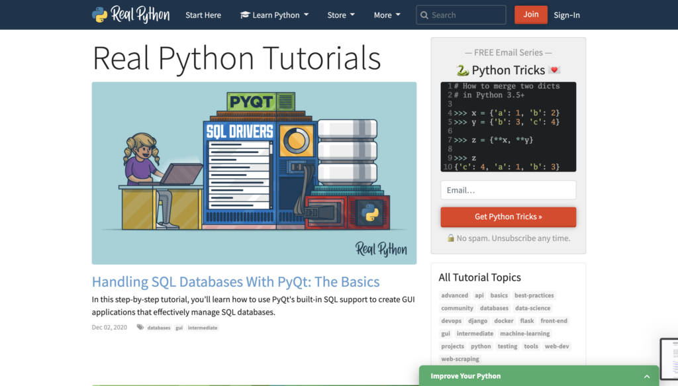Viewport: 678px width, 386px height.
Task: Select the front-end topic tag
Action: pos(554,320)
